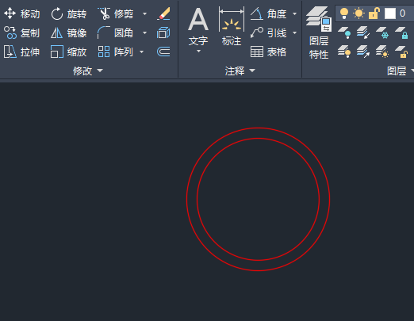Select the Offset tool icon
This screenshot has height=321, width=414.
163,52
